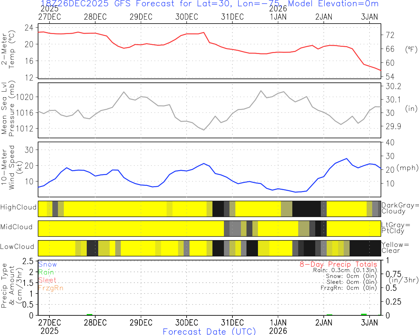Click the 1JAN 2026 label on bottom axis
The image size is (419, 335).
coord(278,326)
